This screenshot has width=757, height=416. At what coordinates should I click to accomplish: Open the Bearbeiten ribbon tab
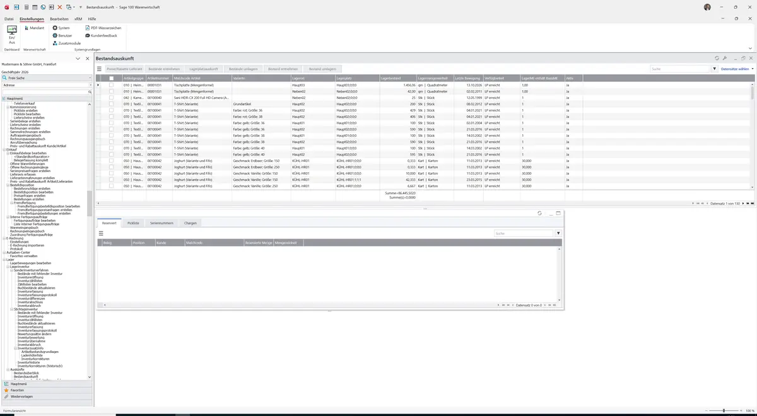[x=59, y=19]
